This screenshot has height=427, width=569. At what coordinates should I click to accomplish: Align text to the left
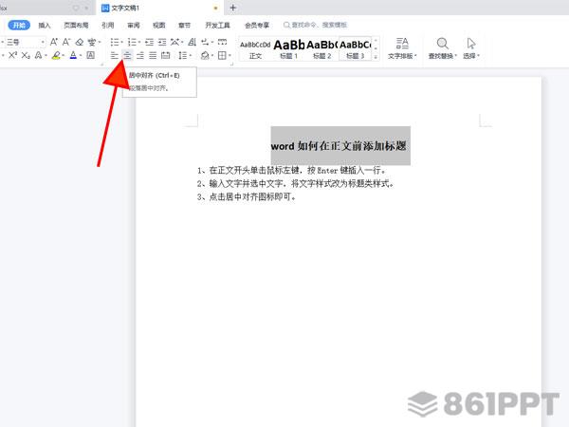(115, 55)
